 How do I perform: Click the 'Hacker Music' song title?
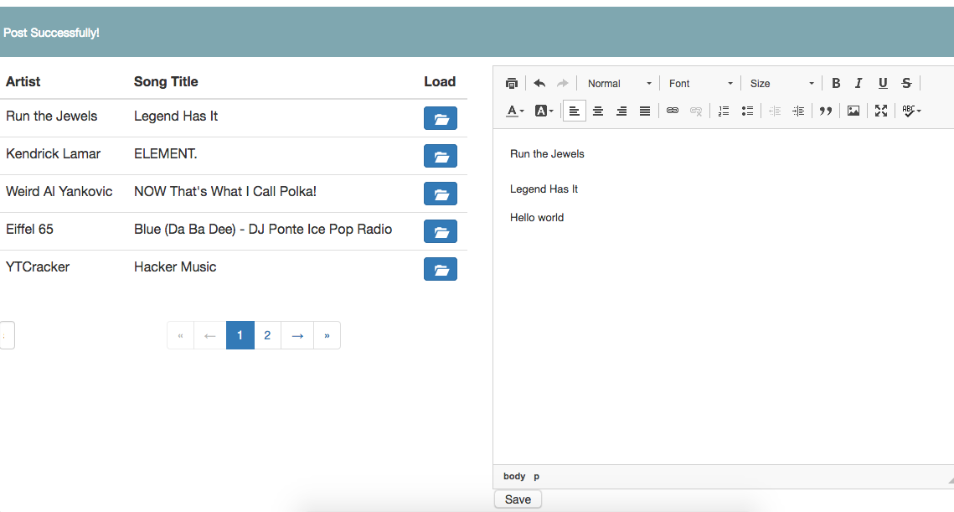coord(175,267)
